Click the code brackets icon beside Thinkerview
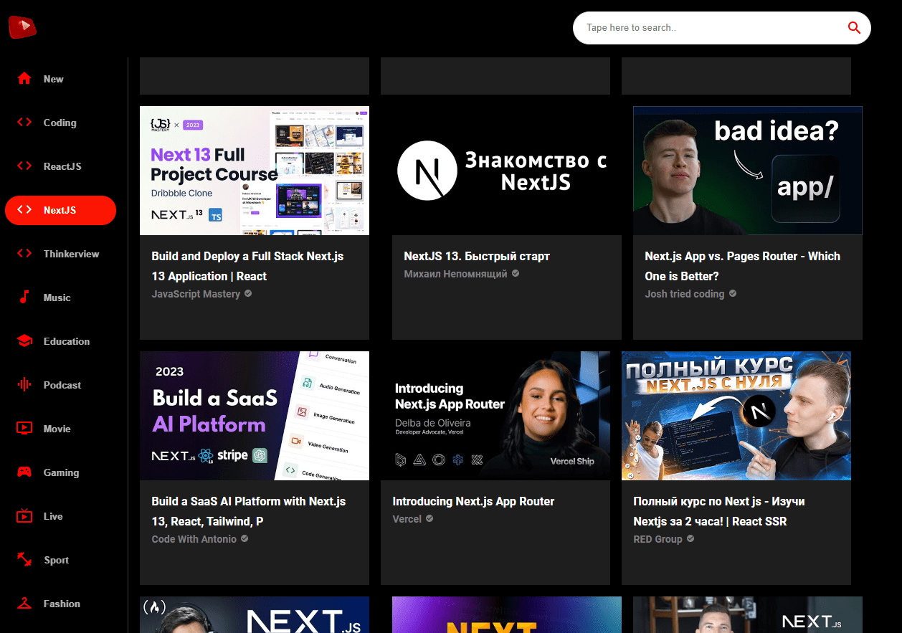 pos(24,254)
